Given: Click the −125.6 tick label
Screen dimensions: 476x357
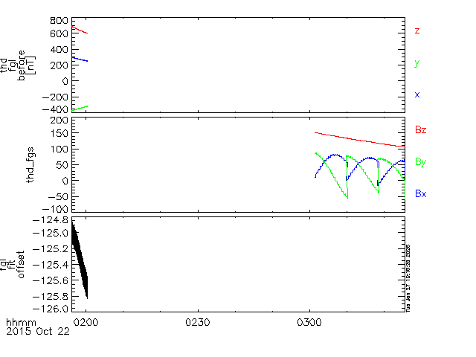Looking at the screenshot, I should [51, 280].
